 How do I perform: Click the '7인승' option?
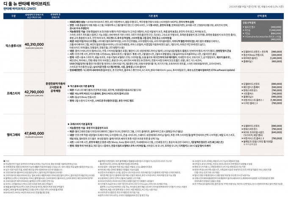point(247,33)
